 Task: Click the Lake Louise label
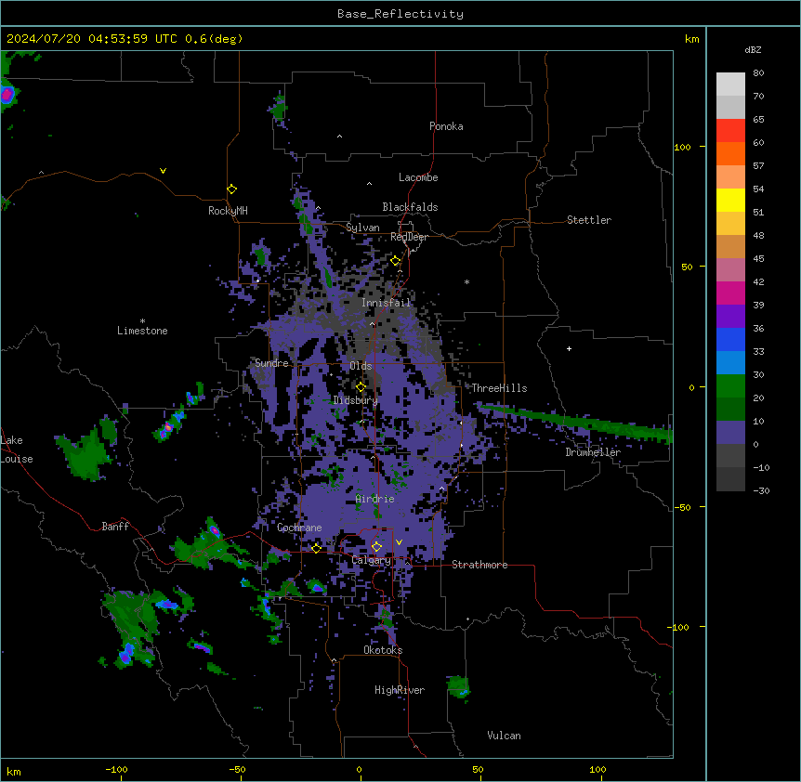click(x=17, y=450)
